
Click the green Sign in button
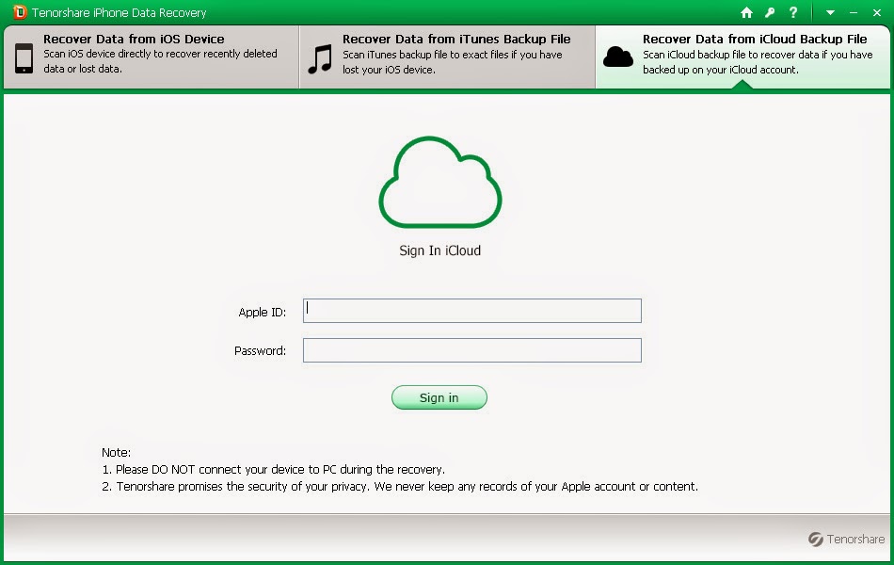439,397
